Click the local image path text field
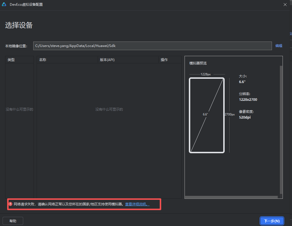 point(152,46)
